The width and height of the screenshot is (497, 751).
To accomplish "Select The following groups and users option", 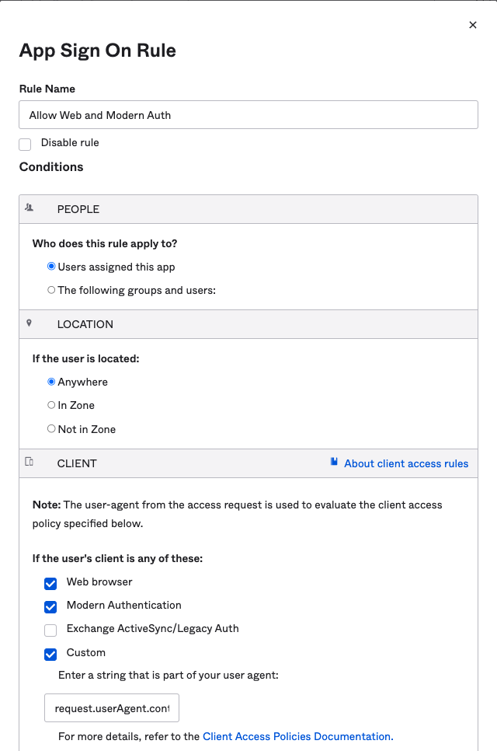I will [50, 290].
